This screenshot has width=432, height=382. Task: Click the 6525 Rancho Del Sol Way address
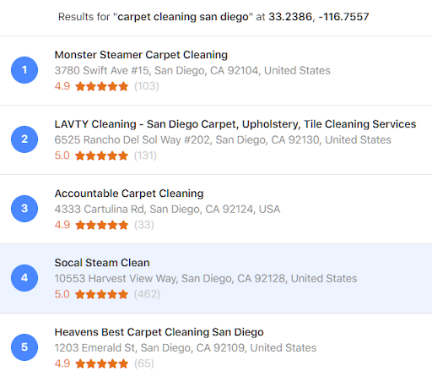click(223, 139)
